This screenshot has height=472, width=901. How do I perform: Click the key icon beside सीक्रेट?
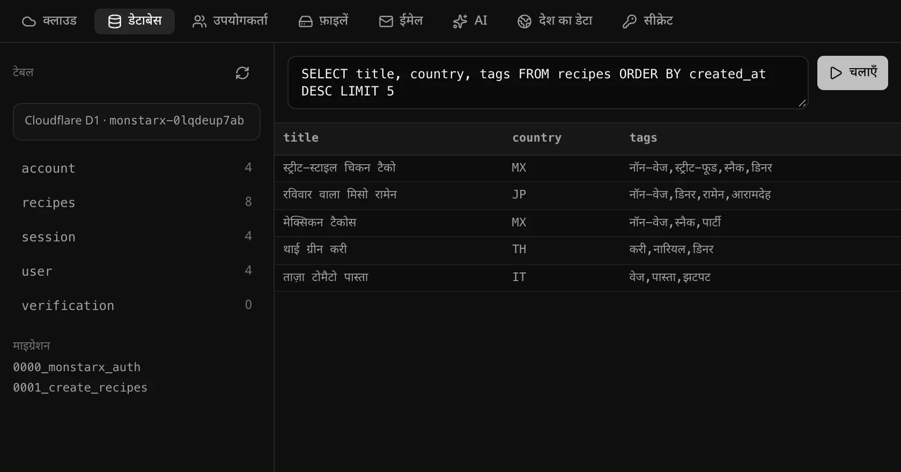click(x=630, y=21)
